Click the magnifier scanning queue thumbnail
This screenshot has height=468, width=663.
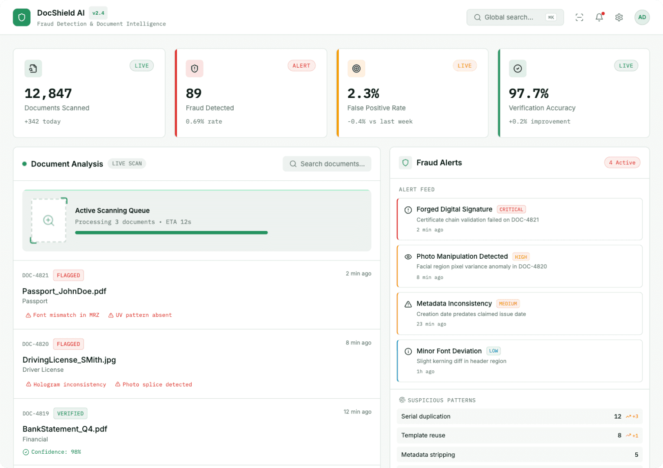[x=49, y=221]
